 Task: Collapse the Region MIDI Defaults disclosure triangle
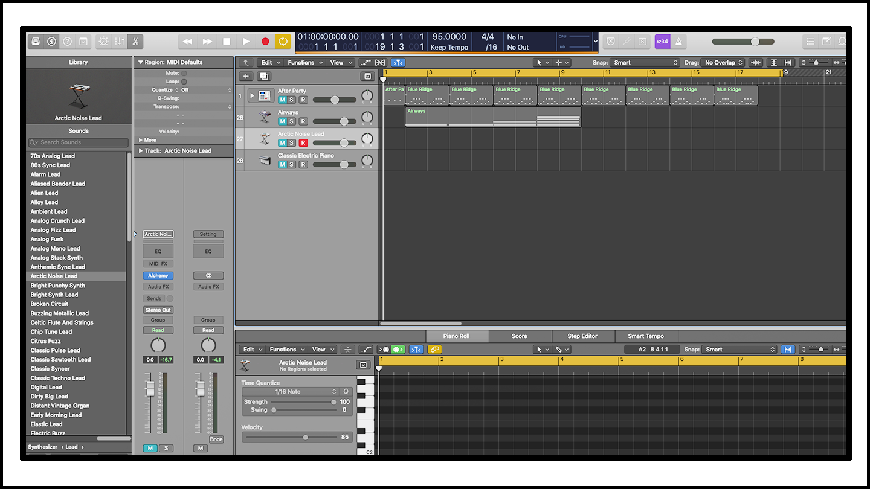pyautogui.click(x=140, y=62)
